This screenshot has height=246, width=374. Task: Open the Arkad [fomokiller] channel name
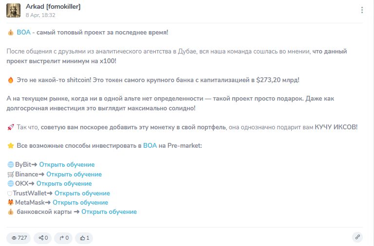[53, 7]
